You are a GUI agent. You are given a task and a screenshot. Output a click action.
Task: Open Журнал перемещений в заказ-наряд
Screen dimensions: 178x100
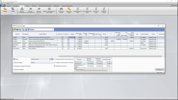click(49, 11)
